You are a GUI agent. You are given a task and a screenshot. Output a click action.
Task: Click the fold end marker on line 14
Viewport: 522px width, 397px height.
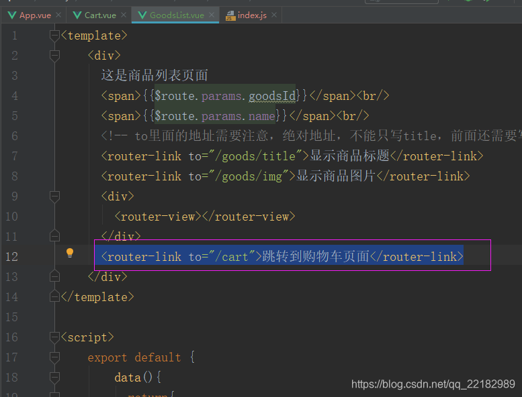click(54, 296)
